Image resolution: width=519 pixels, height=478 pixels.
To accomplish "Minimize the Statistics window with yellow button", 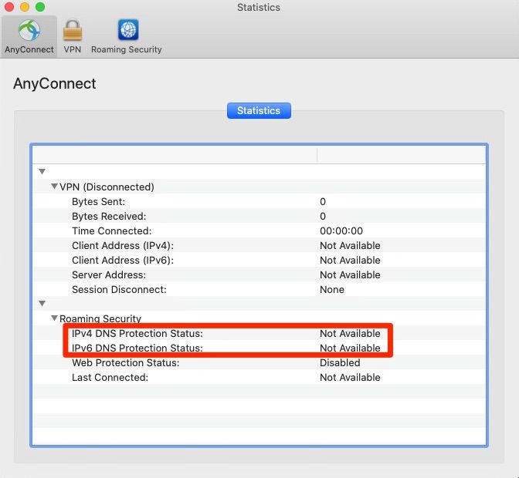I will tap(25, 7).
